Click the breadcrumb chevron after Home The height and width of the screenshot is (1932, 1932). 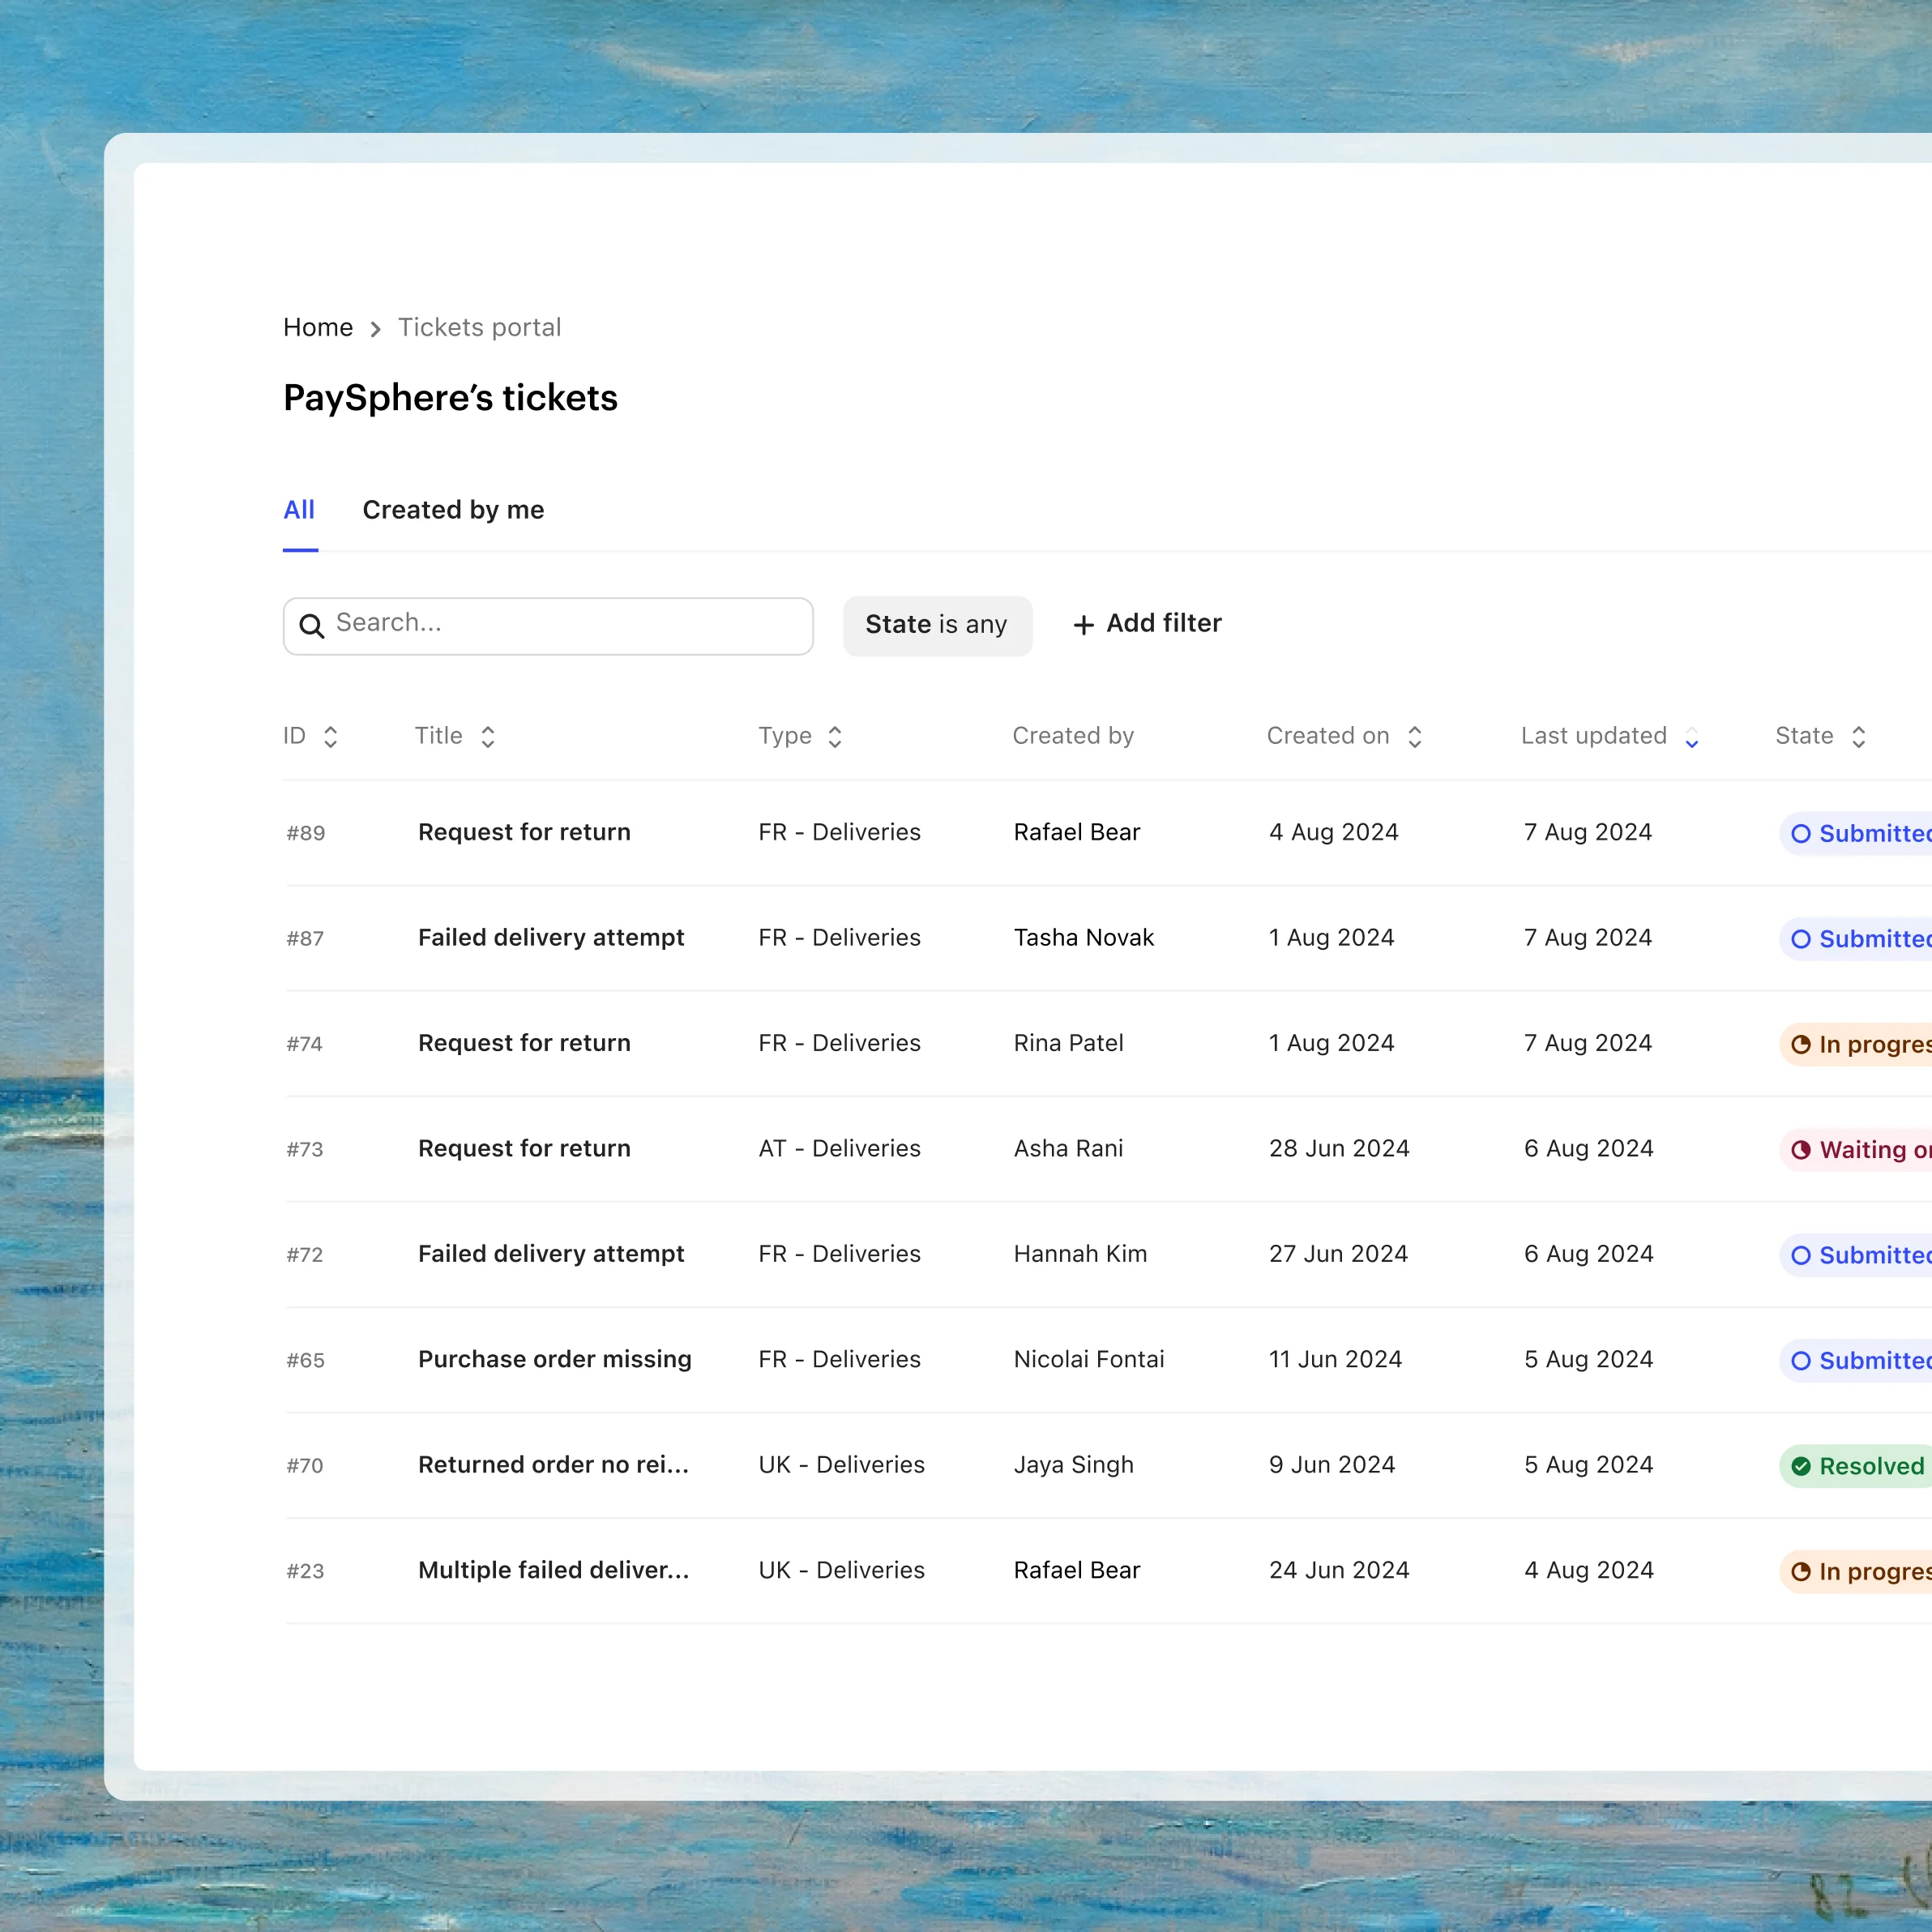[375, 328]
